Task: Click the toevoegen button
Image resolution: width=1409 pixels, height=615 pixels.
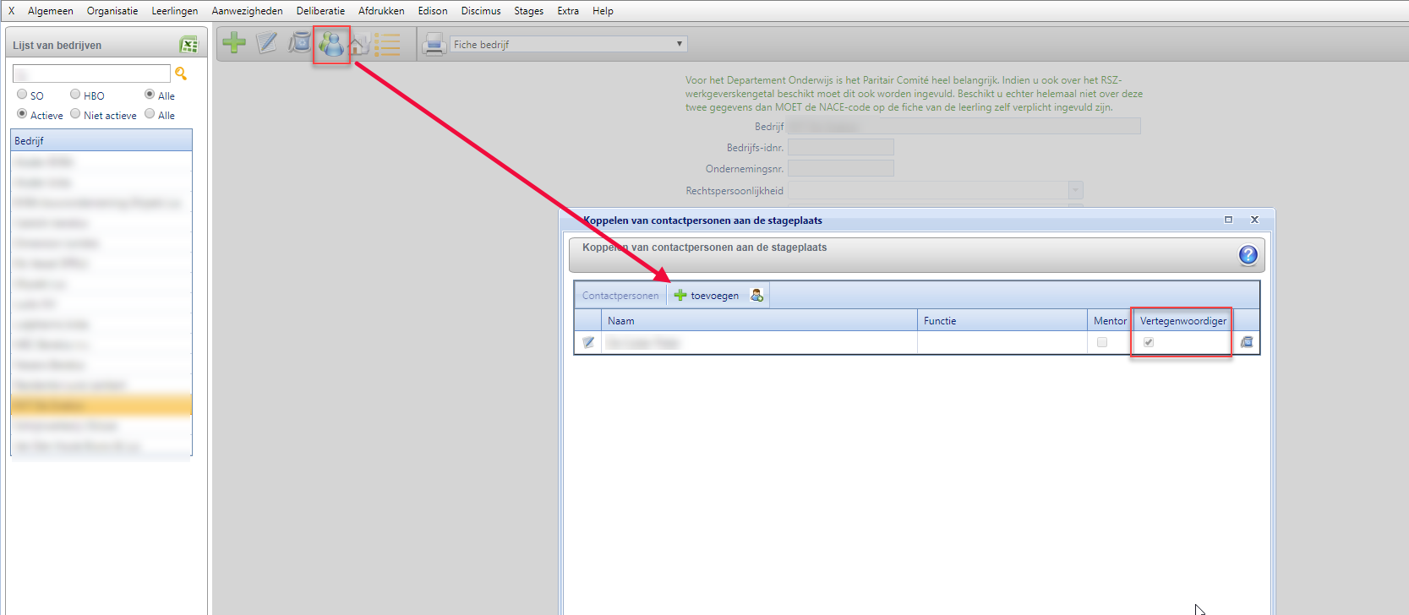Action: pyautogui.click(x=706, y=296)
